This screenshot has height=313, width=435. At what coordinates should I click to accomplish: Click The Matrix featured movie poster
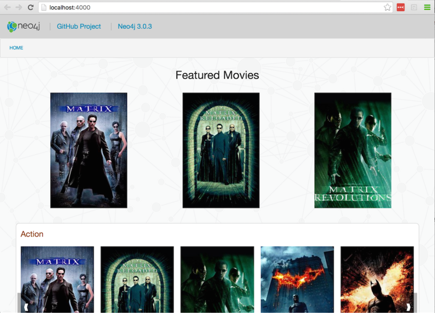click(x=88, y=150)
